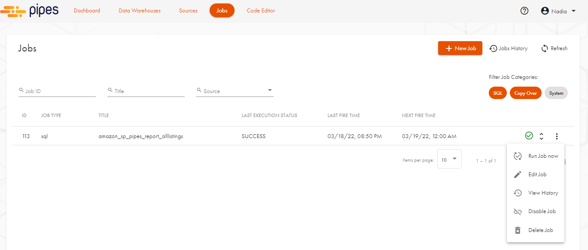The width and height of the screenshot is (588, 250).
Task: Open the three-dot job actions menu
Action: [557, 136]
